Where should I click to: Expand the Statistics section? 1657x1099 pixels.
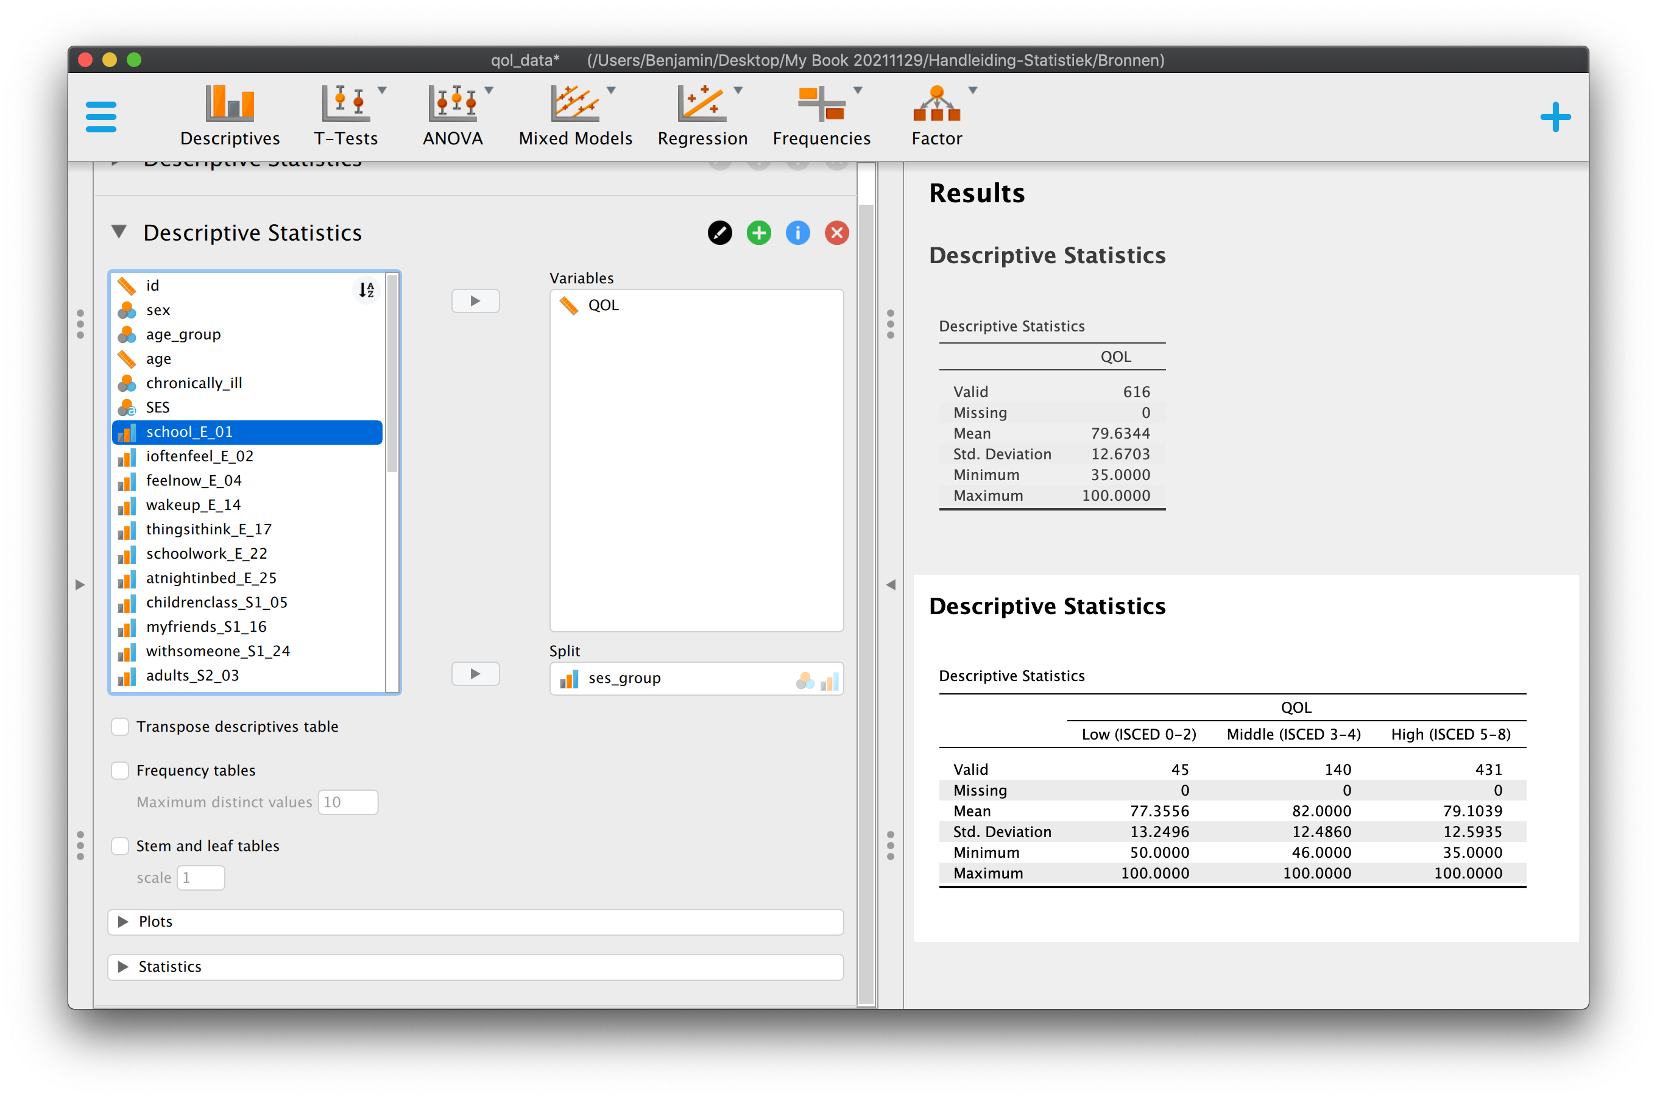pos(475,967)
